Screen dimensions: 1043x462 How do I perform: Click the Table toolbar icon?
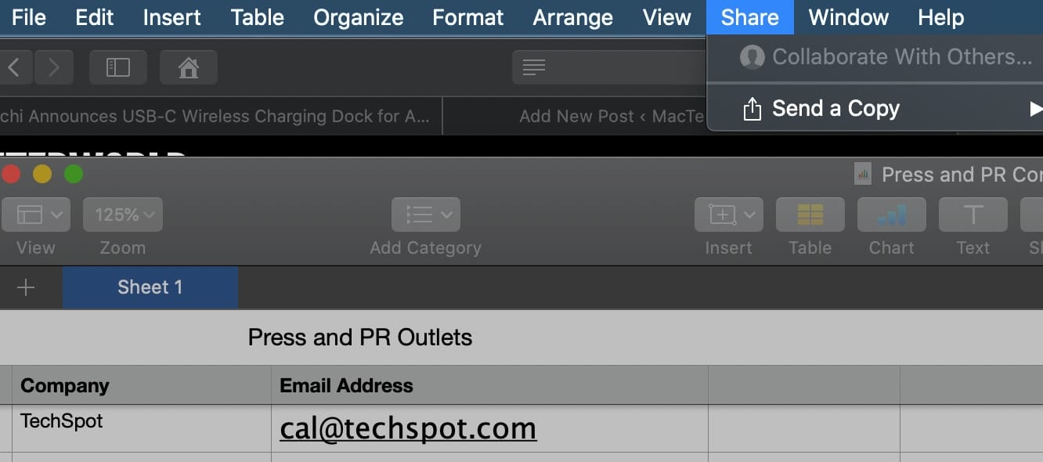coord(810,215)
